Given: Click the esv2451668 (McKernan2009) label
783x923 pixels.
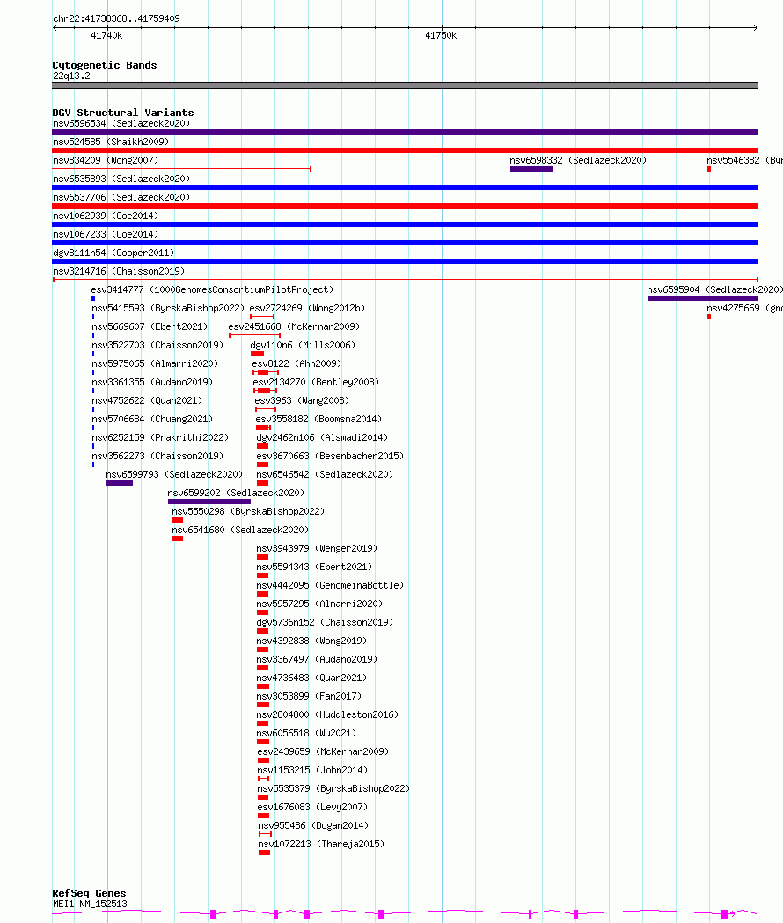Looking at the screenshot, I should (294, 326).
